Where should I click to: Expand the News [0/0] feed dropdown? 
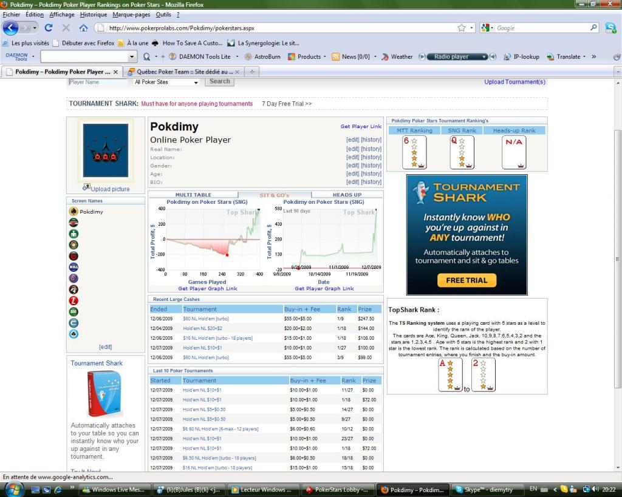[375, 56]
